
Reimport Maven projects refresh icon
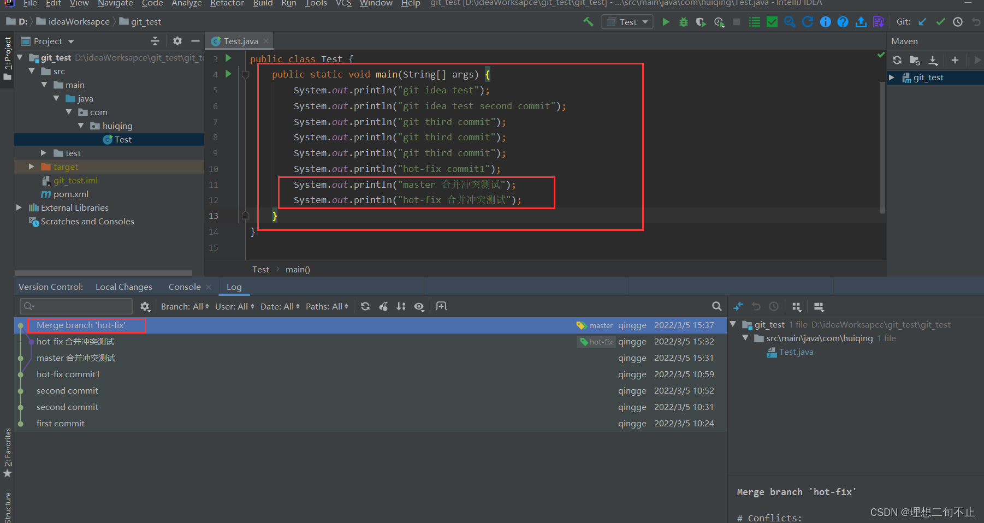click(x=897, y=60)
